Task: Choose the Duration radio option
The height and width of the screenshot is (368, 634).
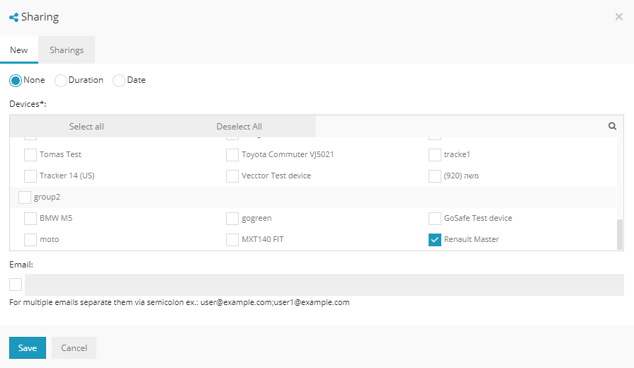Action: 61,81
